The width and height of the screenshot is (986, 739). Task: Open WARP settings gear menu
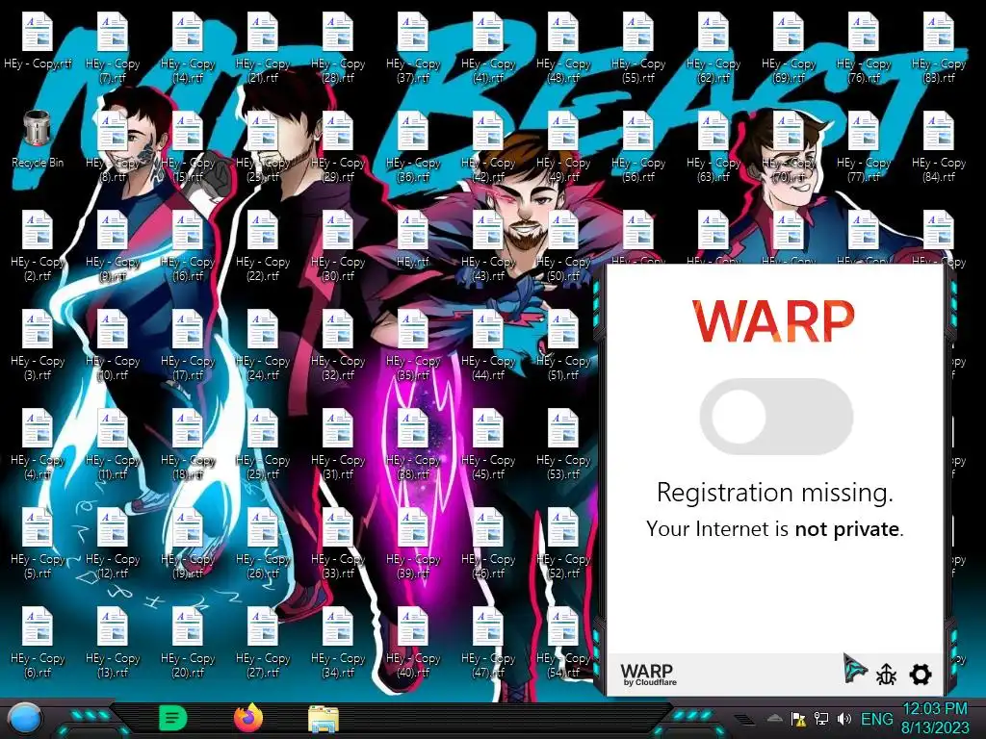coord(921,675)
